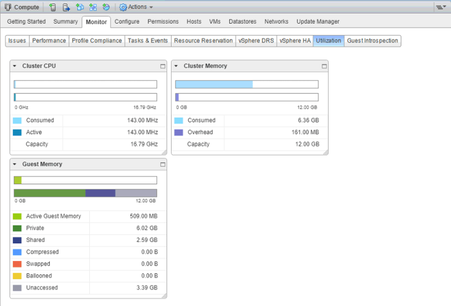Collapse the Guest Memory section
451x306 pixels.
pos(15,165)
